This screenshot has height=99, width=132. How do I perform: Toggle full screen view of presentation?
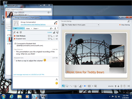pyautogui.click(x=129, y=86)
